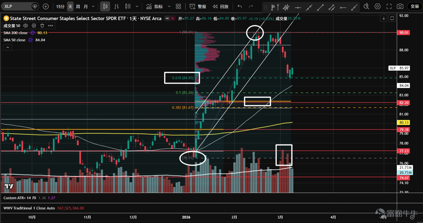Undo the last chart action
Screen dimensions: 423x223
(x=240, y=6)
